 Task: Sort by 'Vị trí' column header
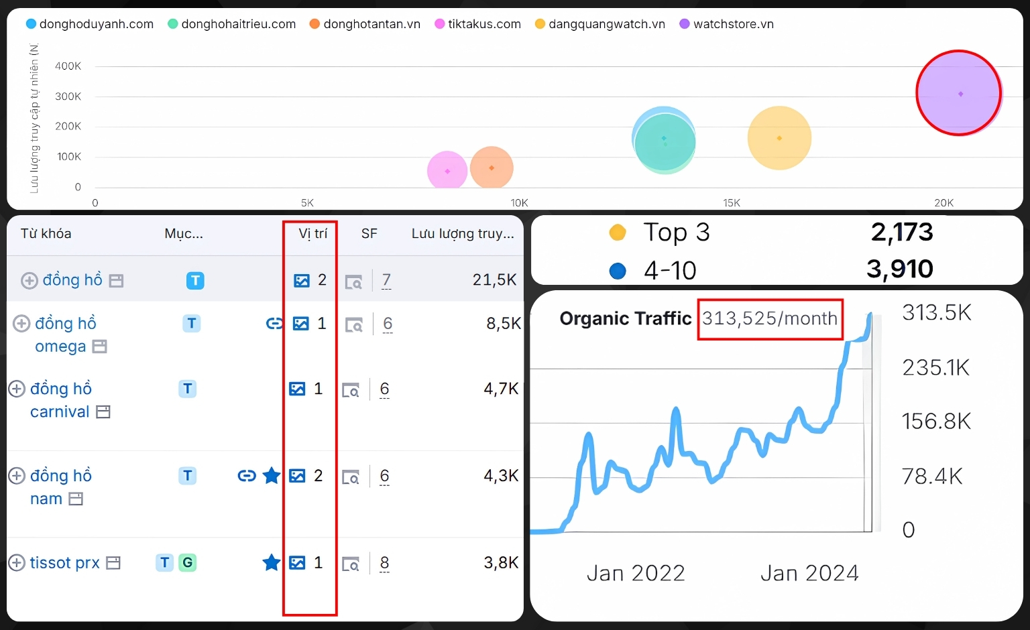coord(312,234)
